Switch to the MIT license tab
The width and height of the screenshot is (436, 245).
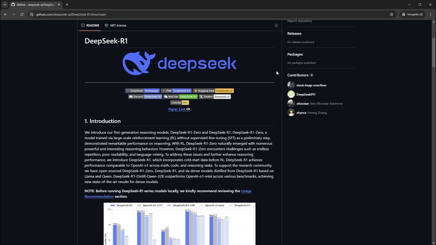(x=115, y=25)
